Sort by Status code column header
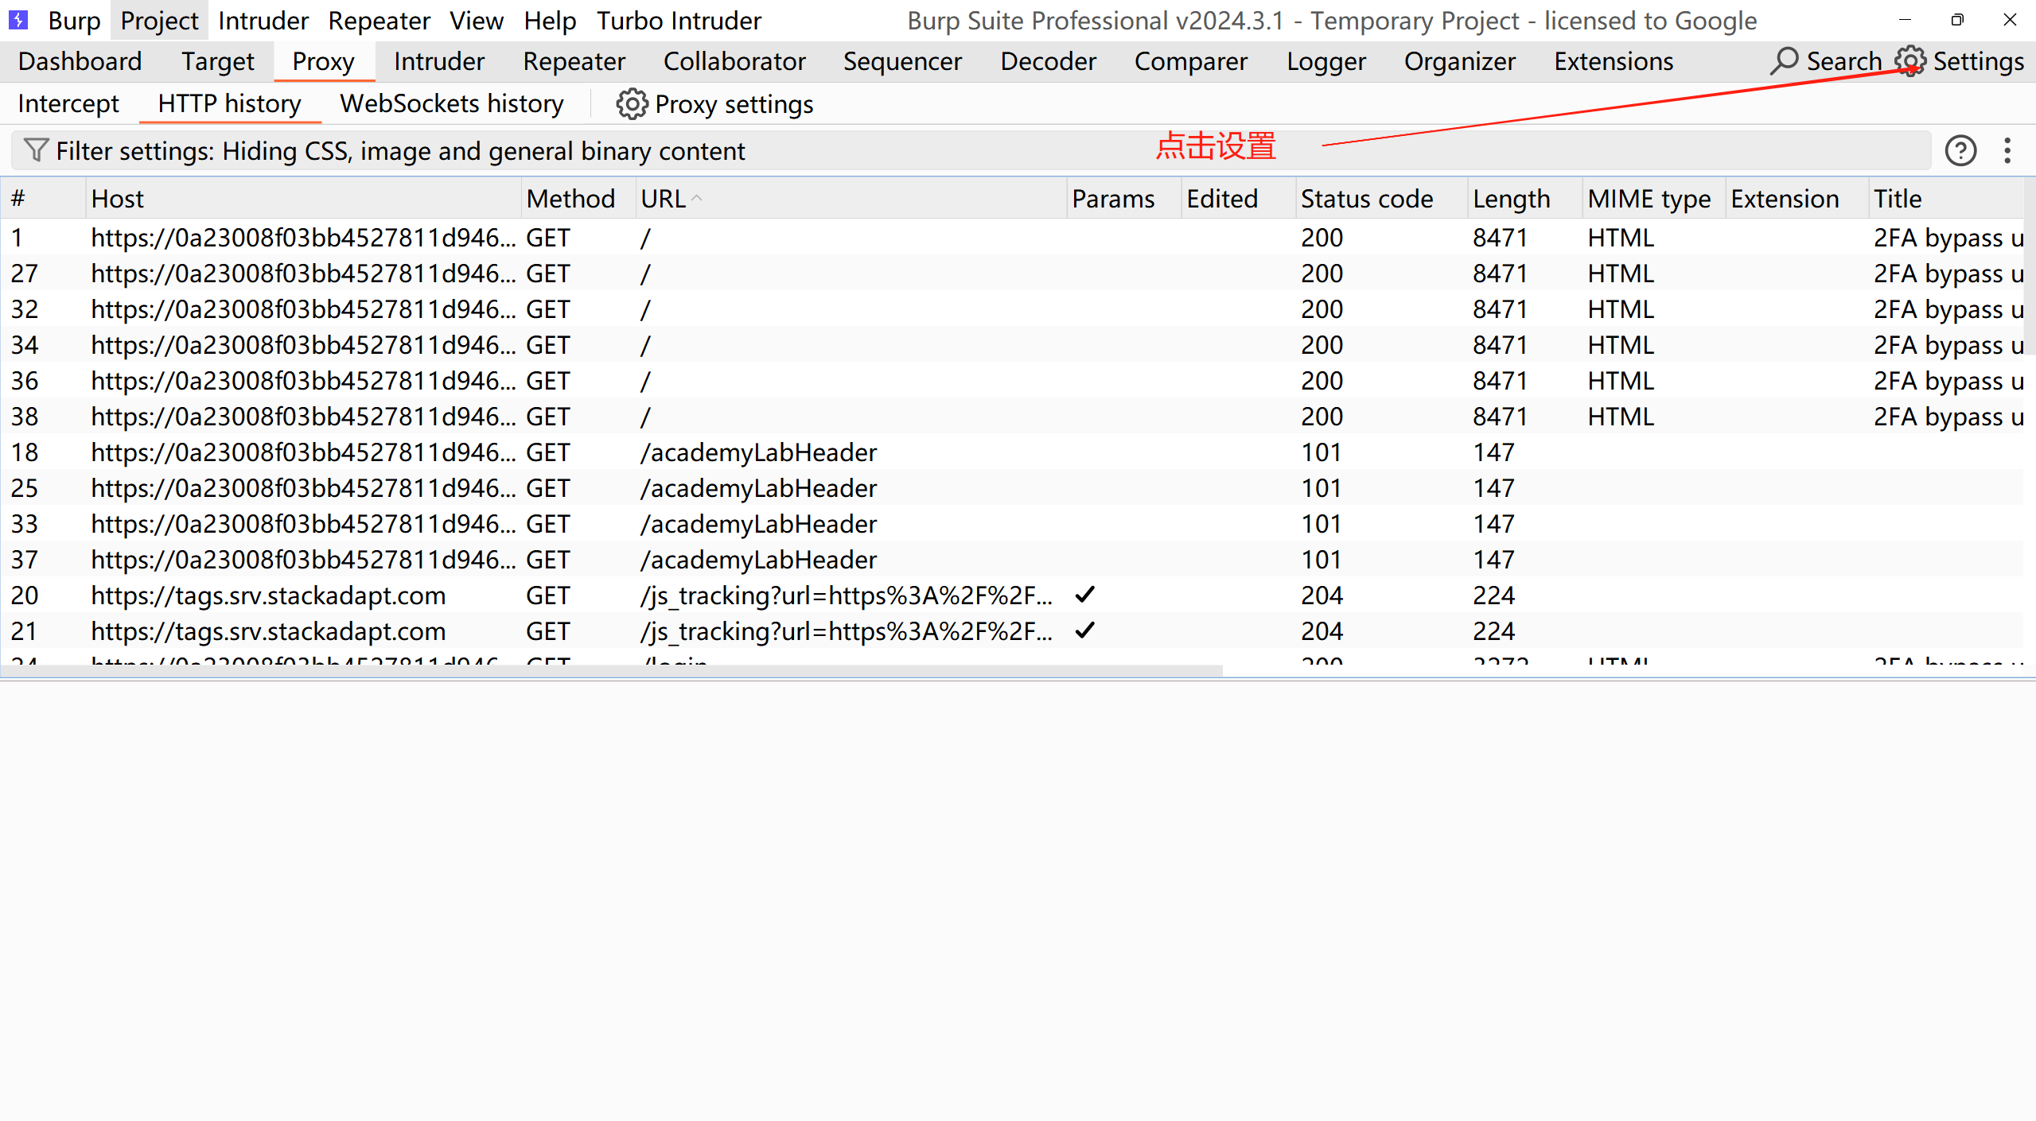The image size is (2036, 1121). (x=1366, y=199)
